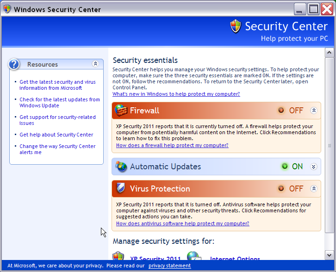The width and height of the screenshot is (336, 272).
Task: Minimize the Windows Security Center window
Action: (300, 9)
